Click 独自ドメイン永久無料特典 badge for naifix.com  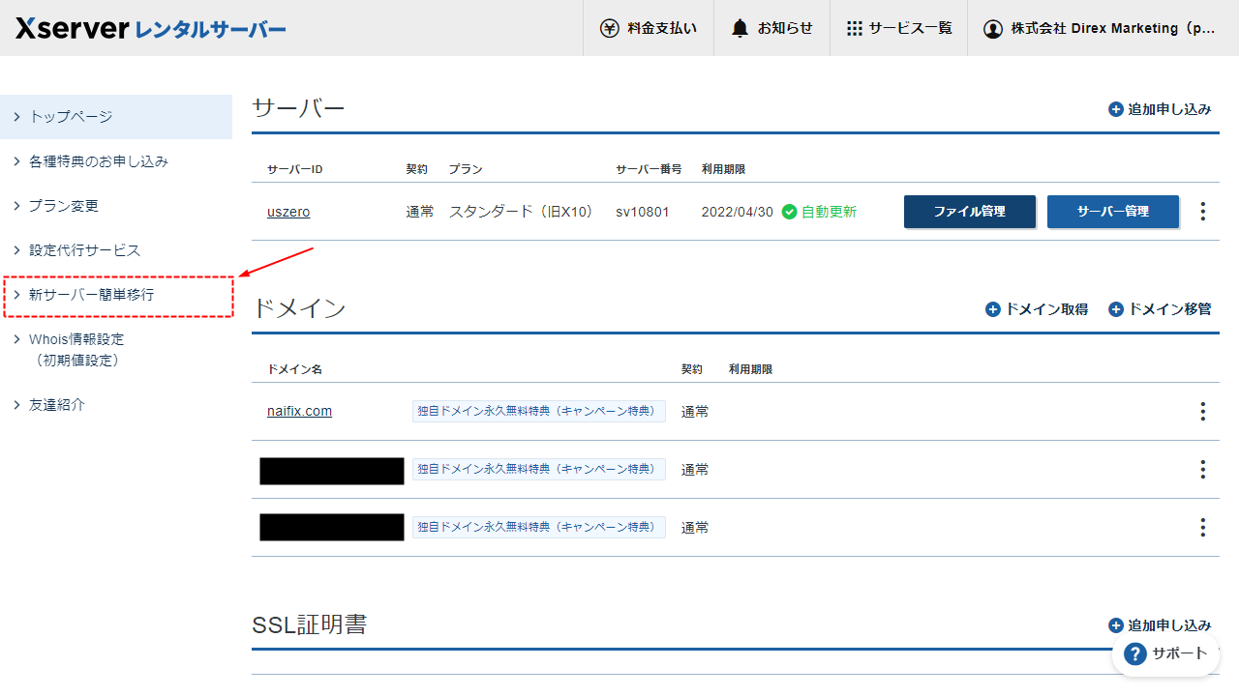[539, 412]
